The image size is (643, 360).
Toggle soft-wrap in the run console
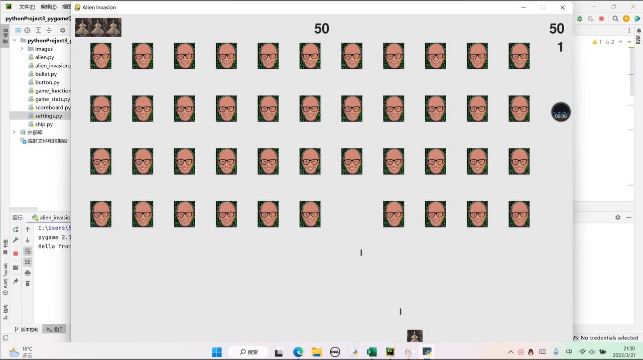[28, 251]
